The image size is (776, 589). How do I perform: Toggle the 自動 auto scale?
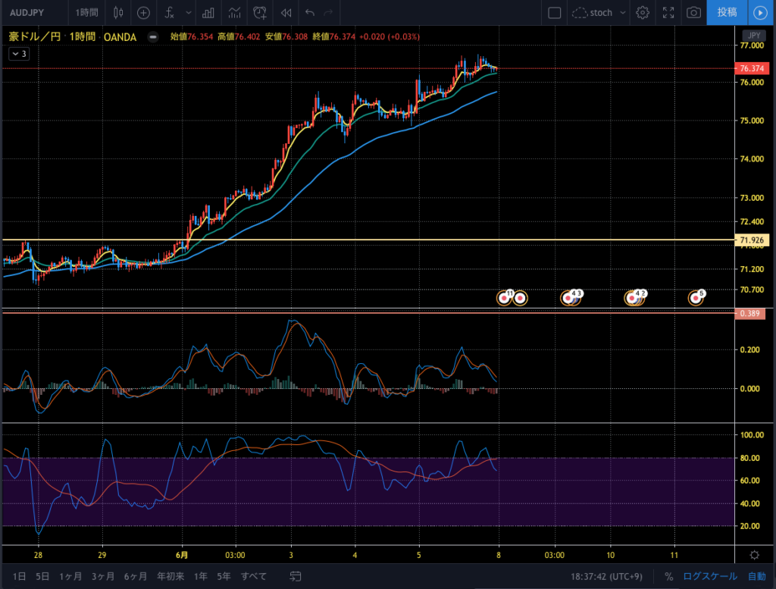pyautogui.click(x=757, y=576)
